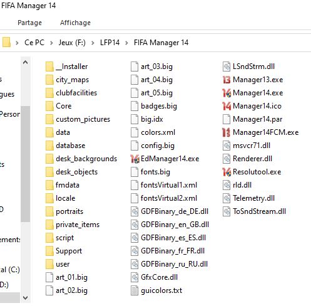Navigate to Jeux (F:) in breadcrumb
Image resolution: width=311 pixels, height=308 pixels.
[72, 43]
